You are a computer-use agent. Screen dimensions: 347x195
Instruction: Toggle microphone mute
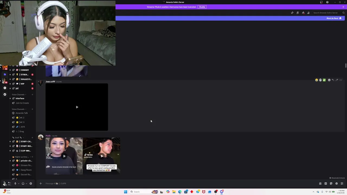coord(15,183)
